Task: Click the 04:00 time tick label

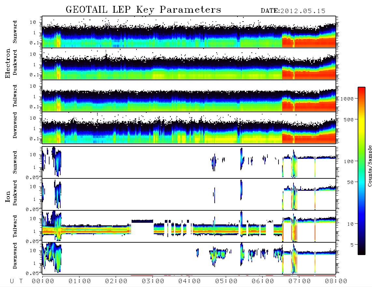Action: [190, 281]
